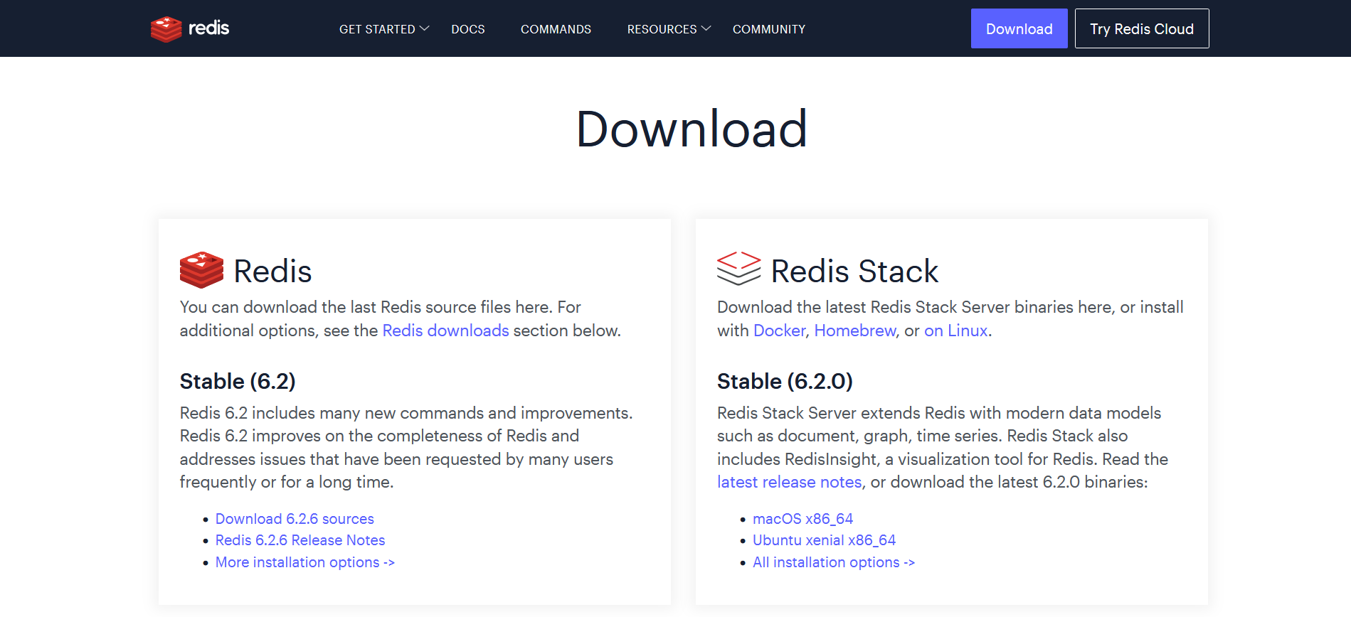Follow the Homebrew link
The height and width of the screenshot is (617, 1351).
click(x=855, y=331)
